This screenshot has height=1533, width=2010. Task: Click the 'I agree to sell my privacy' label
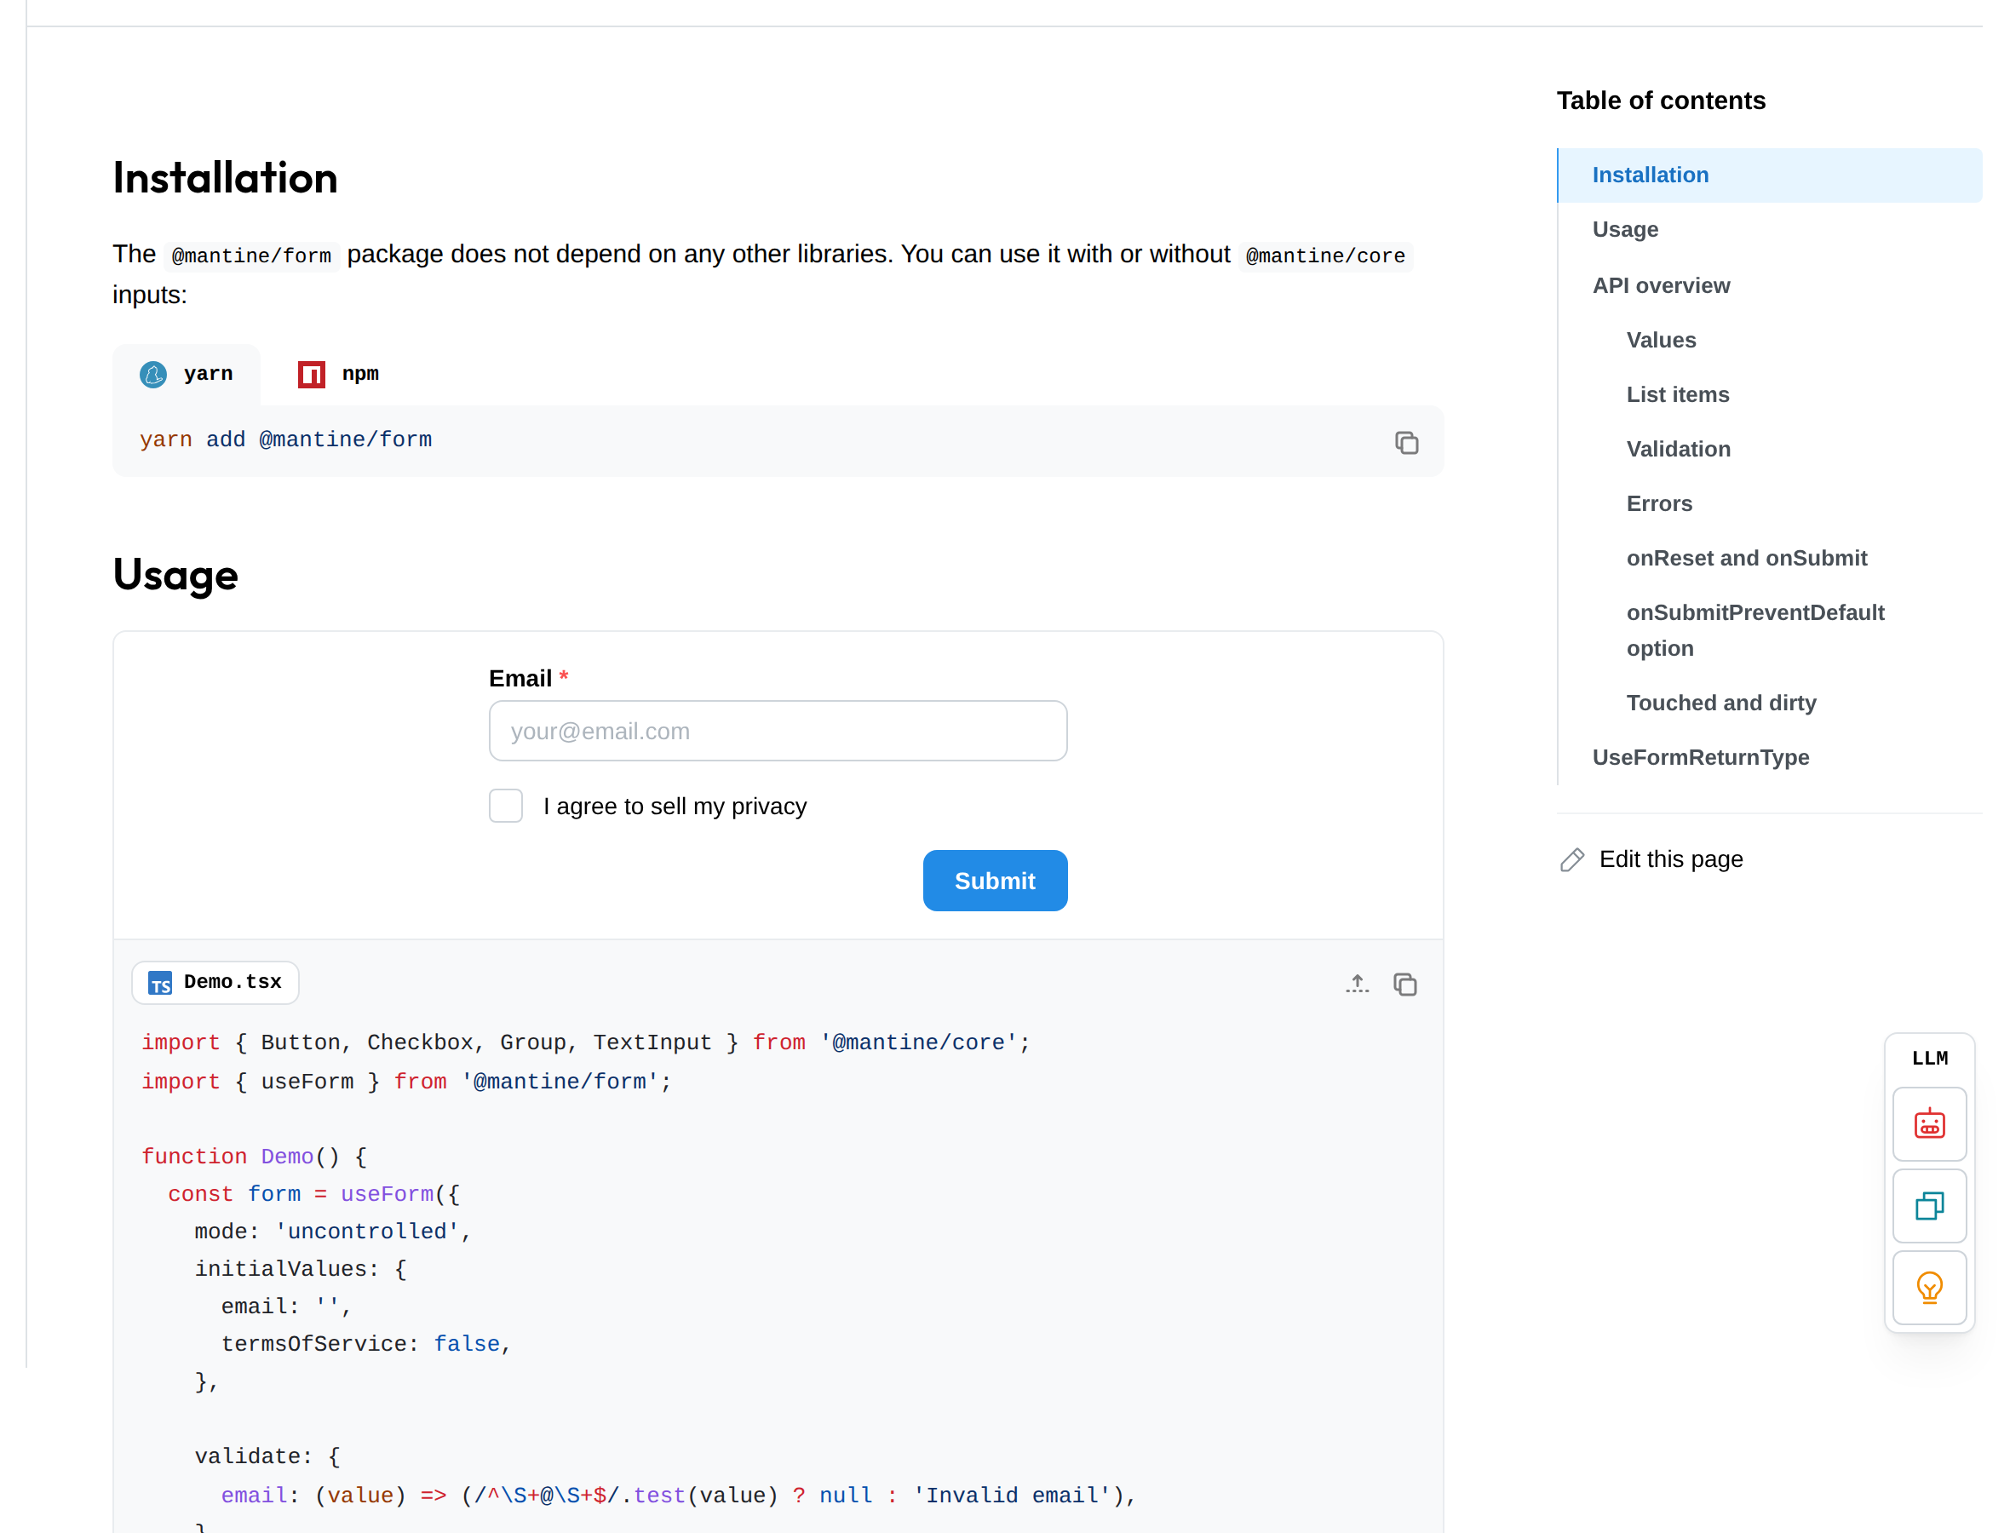tap(675, 807)
